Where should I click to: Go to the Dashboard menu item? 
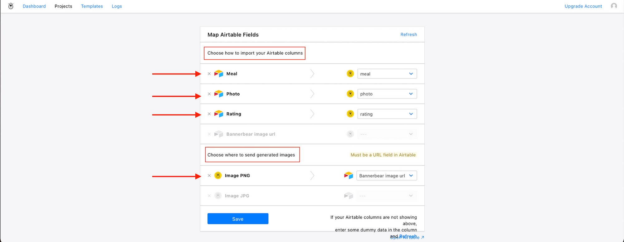[x=34, y=6]
